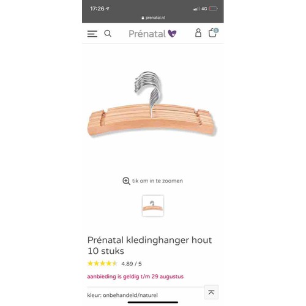The image size is (306, 306).
Task: Open the account profile icon
Action: (x=198, y=33)
